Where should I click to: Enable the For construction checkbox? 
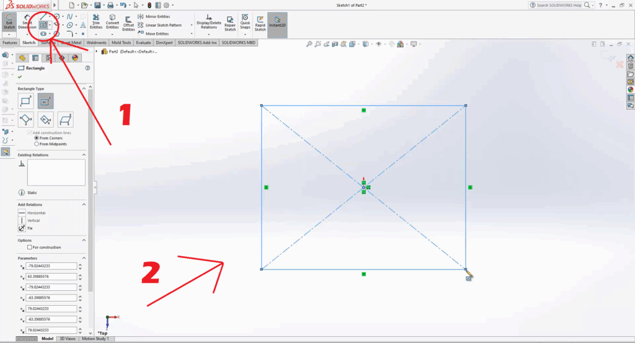pos(29,247)
